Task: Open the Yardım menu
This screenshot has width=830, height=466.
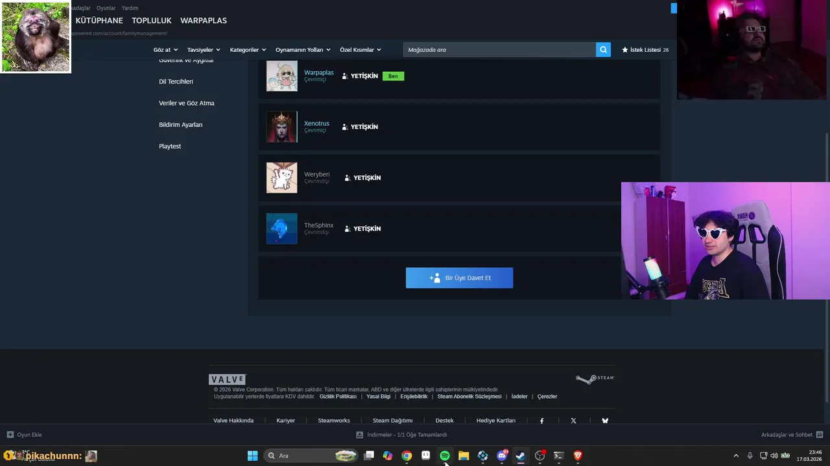Action: click(x=130, y=8)
